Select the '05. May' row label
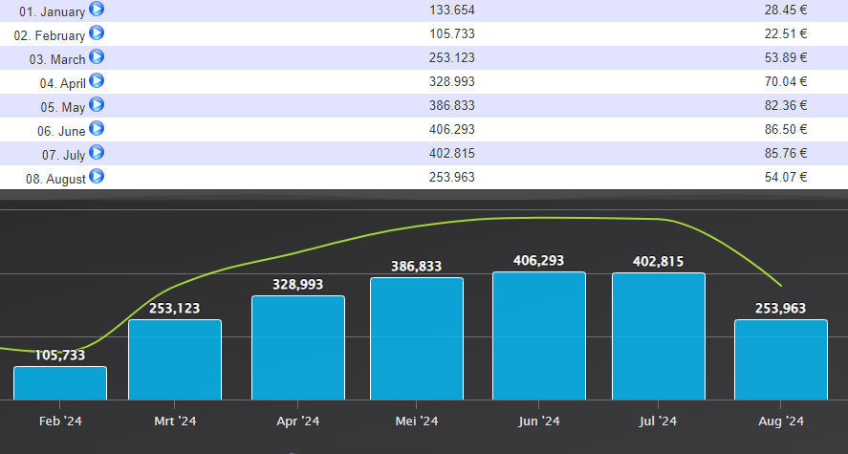 (x=63, y=107)
